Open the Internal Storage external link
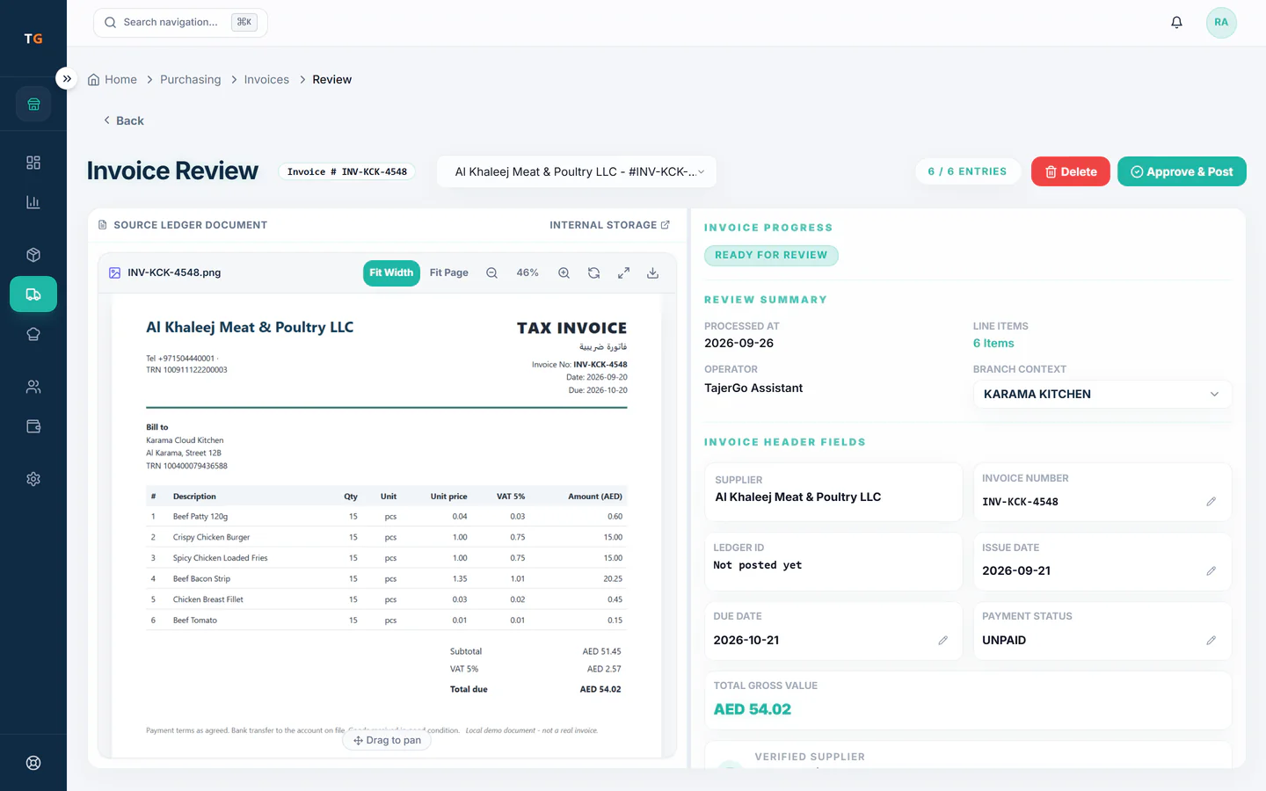 [x=610, y=225]
